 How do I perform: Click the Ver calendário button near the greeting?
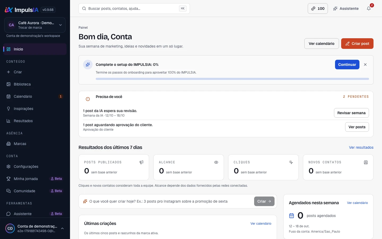point(322,44)
